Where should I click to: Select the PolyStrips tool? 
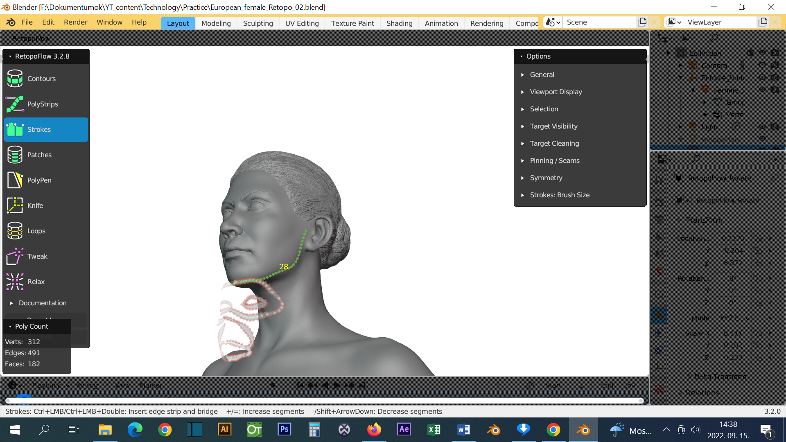(x=42, y=104)
